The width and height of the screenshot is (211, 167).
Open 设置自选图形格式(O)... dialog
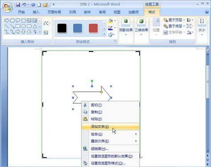coord(111,163)
